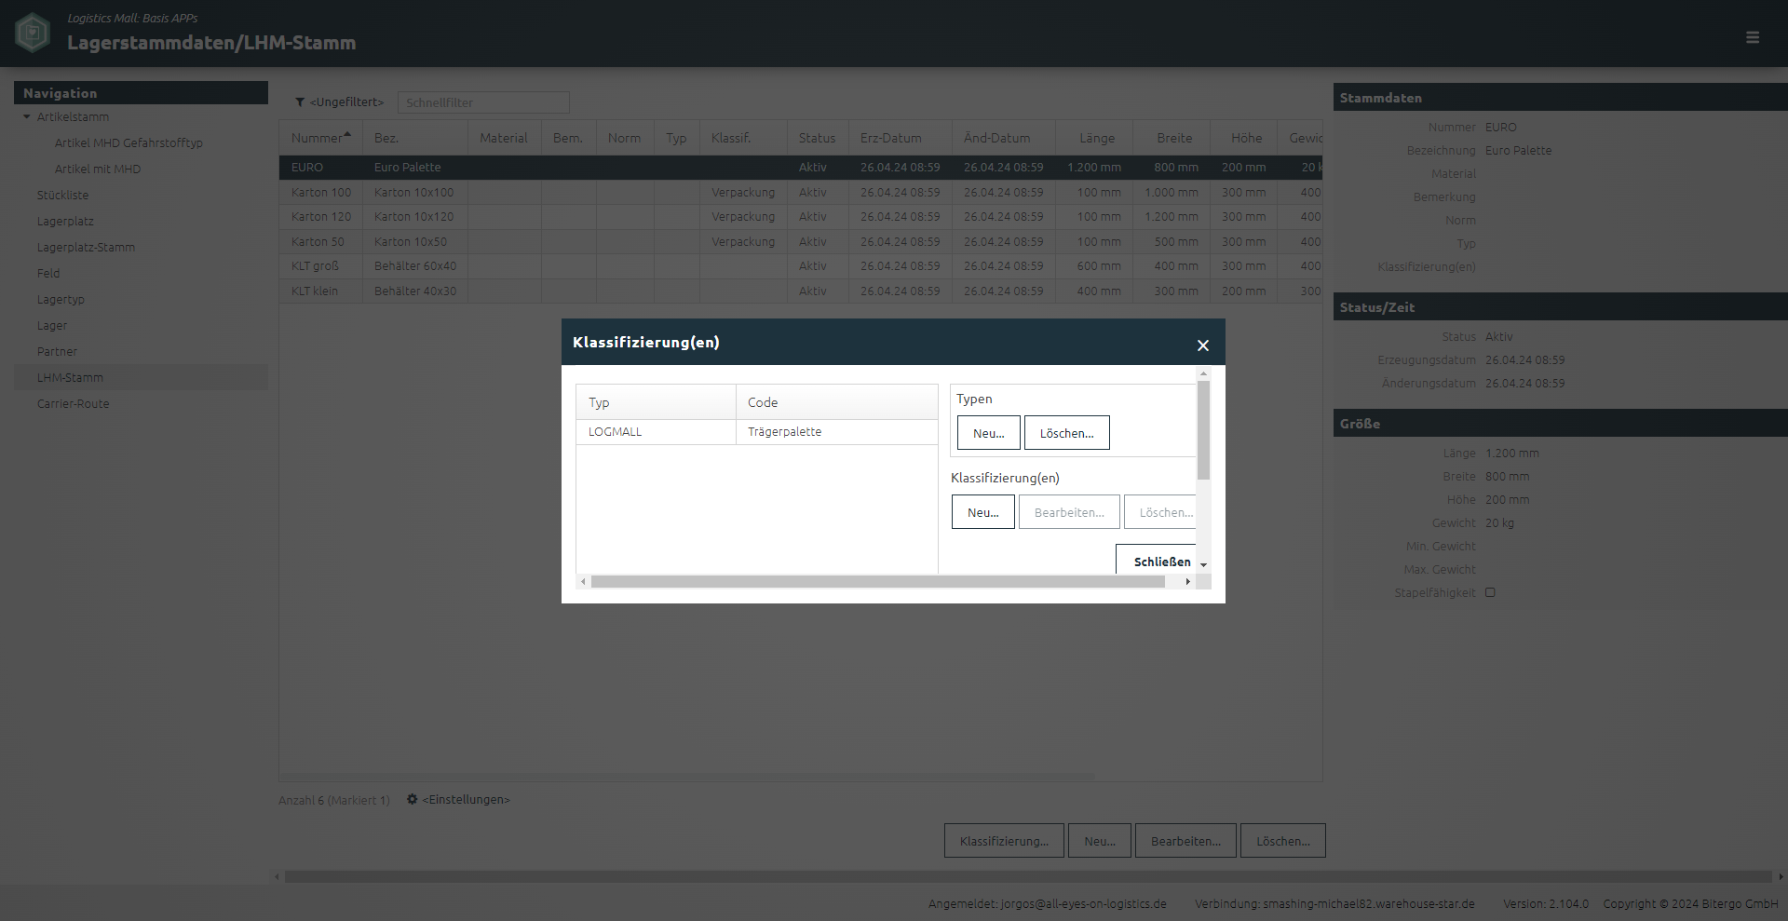Click the Code column header in dialog
The image size is (1788, 921).
tap(836, 402)
